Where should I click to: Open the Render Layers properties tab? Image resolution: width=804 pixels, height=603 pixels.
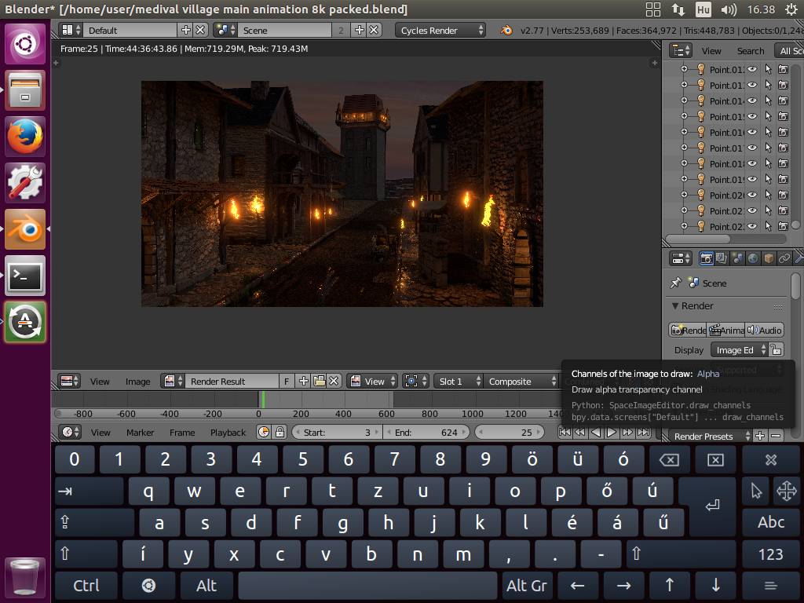[722, 258]
